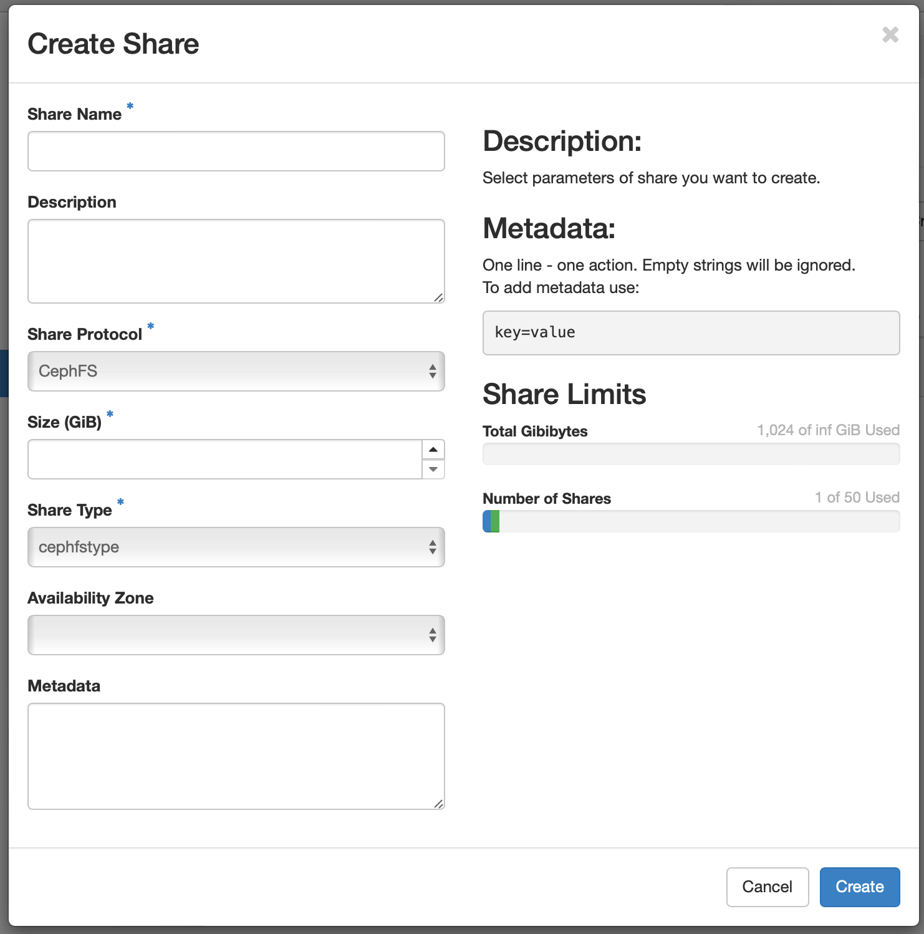
Task: Click inside the Metadata text area
Action: 236,756
